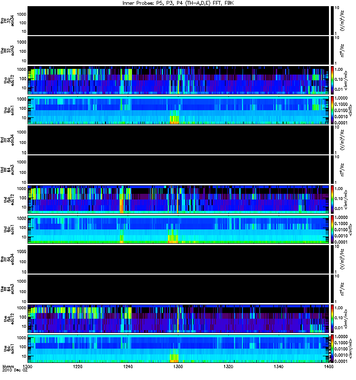
Task: Select the 'thd fbk scm1' y-axis title
Action: pos(9,229)
